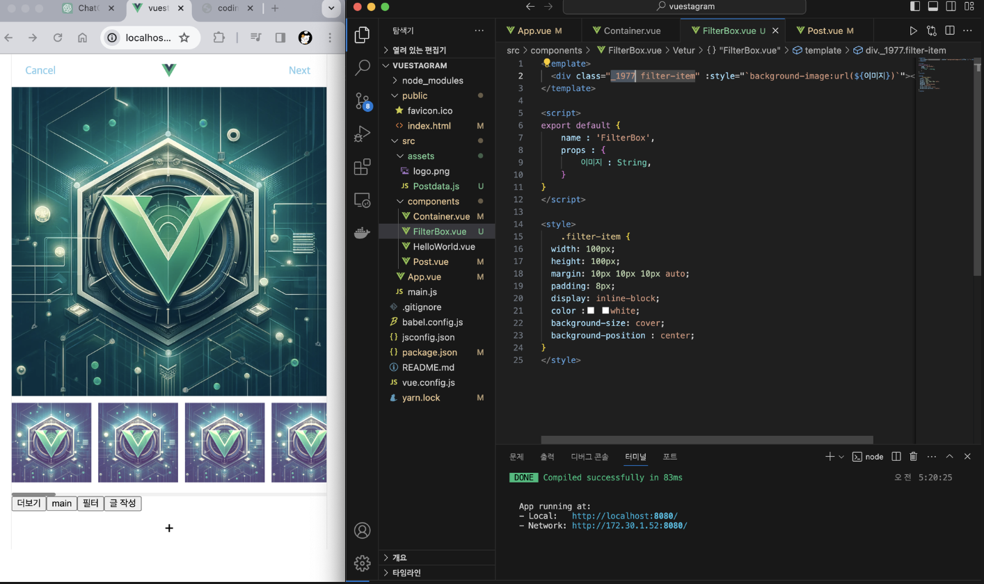Go back with VS Code navigation arrow
984x584 pixels.
pos(530,6)
